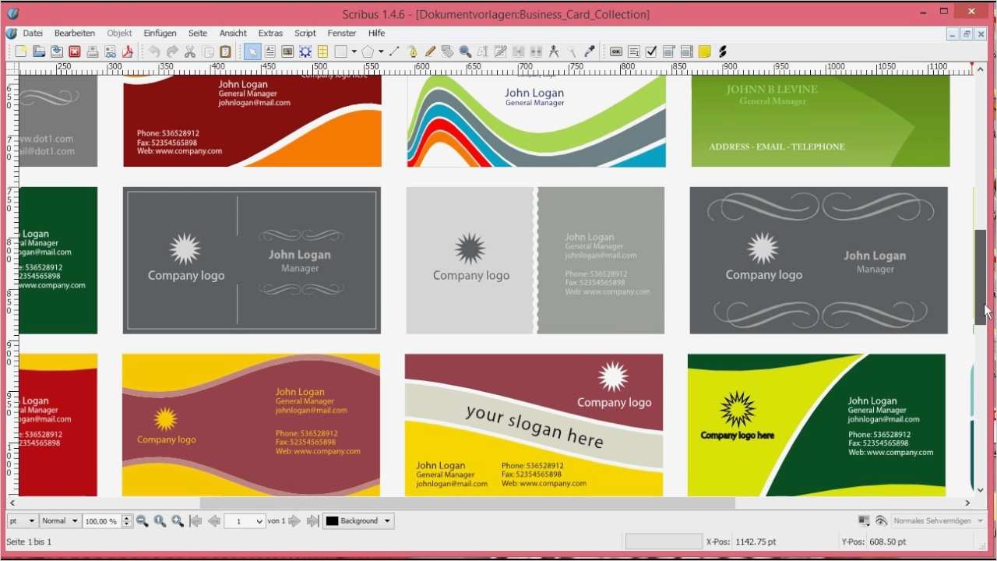The image size is (997, 561).
Task: Activate the Bezier curve pen tool
Action: [x=412, y=52]
